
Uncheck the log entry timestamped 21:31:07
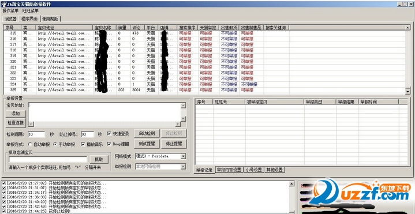[4, 188]
